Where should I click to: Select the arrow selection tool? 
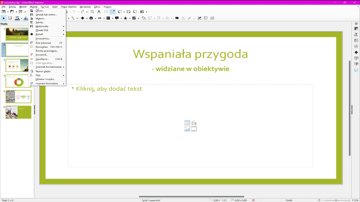pos(4,18)
